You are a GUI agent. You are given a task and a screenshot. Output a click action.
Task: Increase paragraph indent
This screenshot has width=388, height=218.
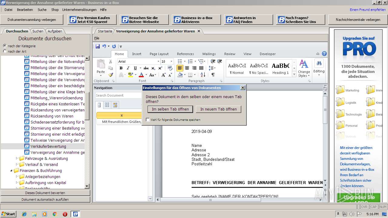(x=220, y=61)
